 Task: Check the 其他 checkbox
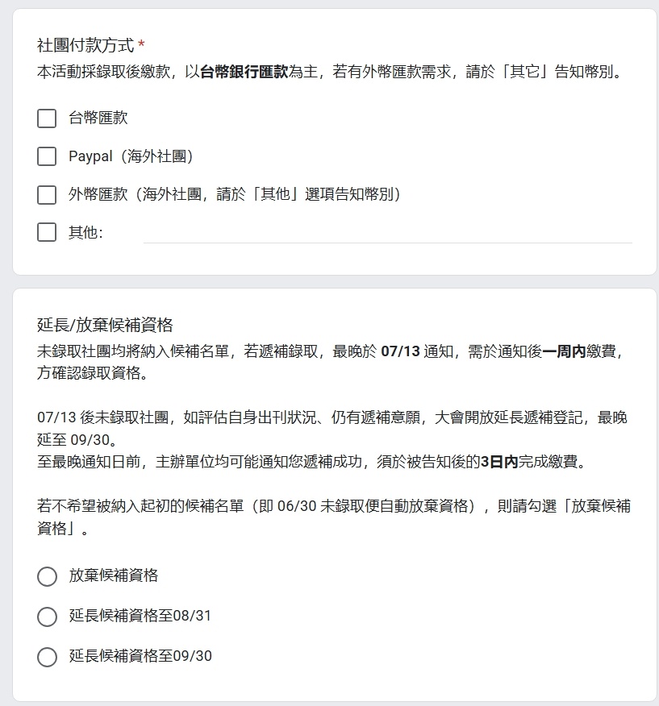47,232
